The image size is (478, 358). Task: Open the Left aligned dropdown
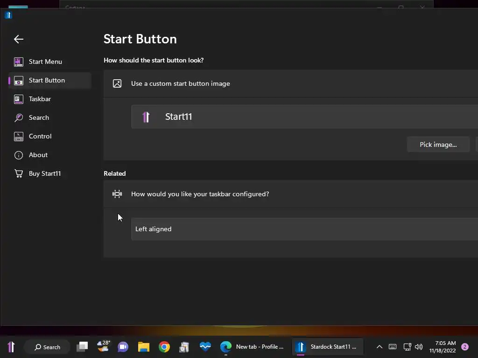(x=304, y=229)
